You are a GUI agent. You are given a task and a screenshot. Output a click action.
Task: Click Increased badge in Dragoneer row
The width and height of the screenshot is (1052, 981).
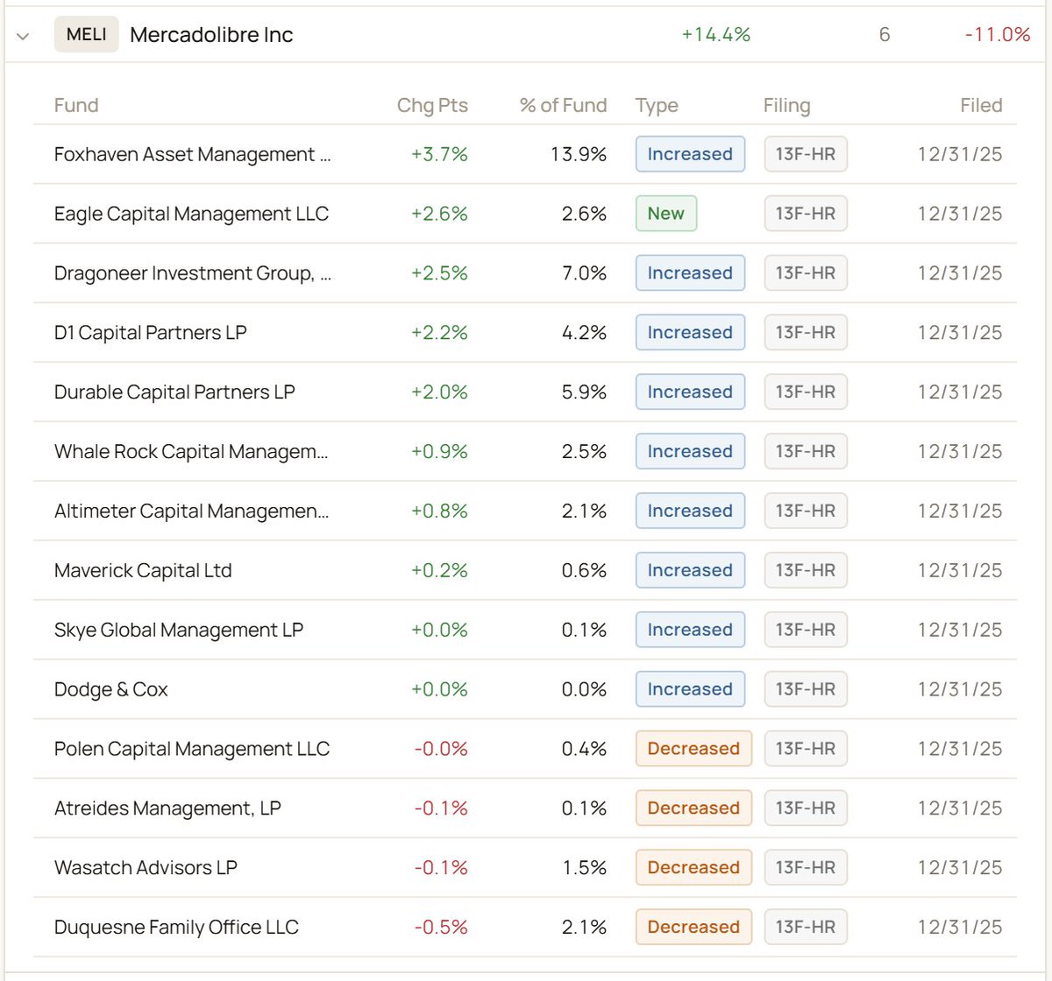(x=690, y=273)
